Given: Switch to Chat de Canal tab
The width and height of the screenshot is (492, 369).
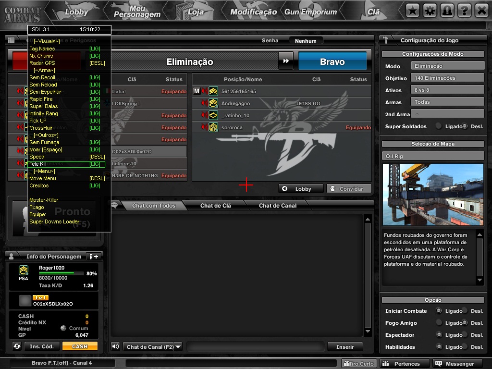Looking at the screenshot, I should [278, 206].
